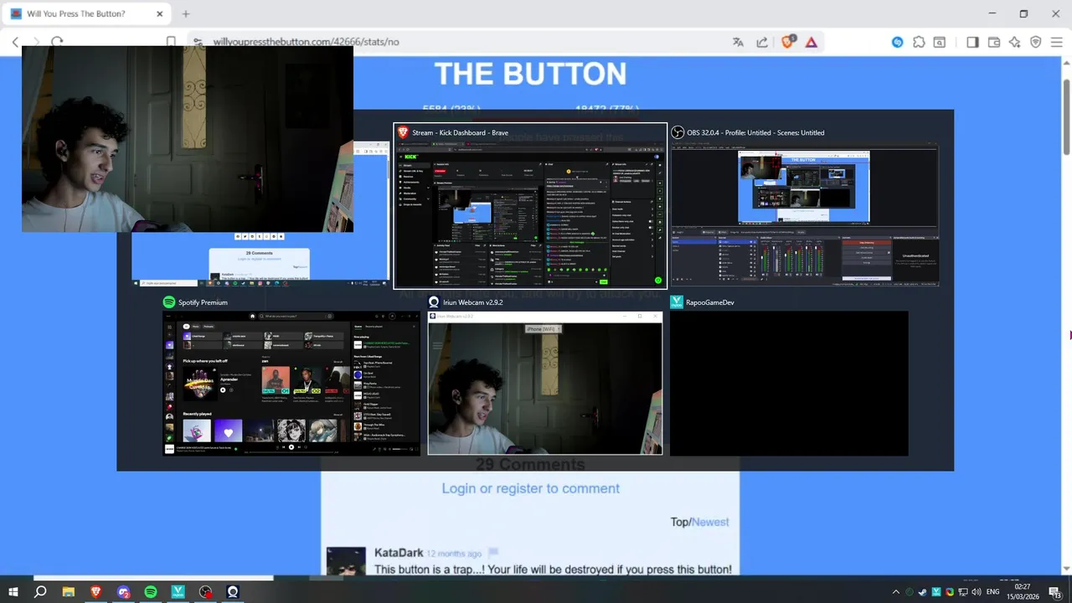
Task: Sort comments by Top
Action: click(679, 522)
